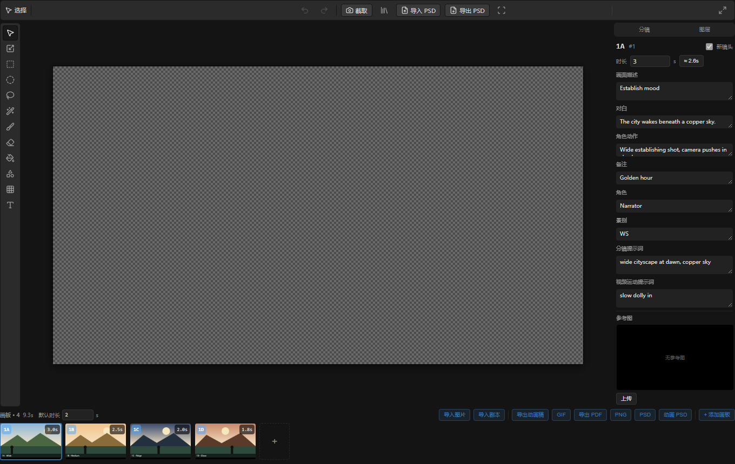
Task: Switch to the 图层 tab
Action: [x=705, y=30]
